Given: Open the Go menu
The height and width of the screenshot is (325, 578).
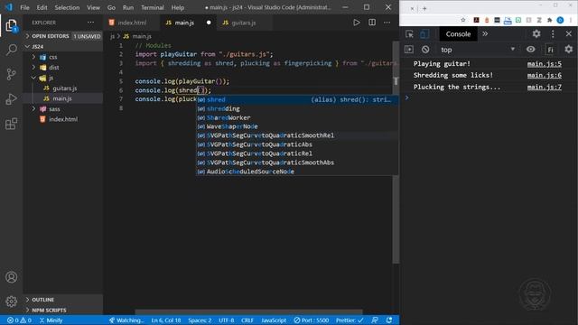Looking at the screenshot, I should [111, 7].
